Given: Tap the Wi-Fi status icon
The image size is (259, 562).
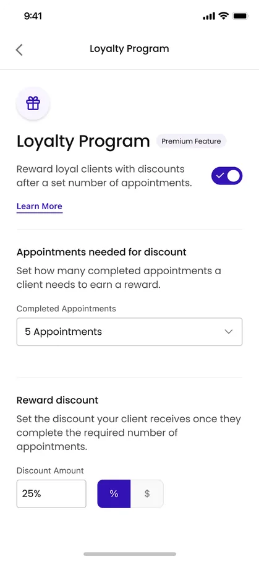Looking at the screenshot, I should pyautogui.click(x=224, y=15).
